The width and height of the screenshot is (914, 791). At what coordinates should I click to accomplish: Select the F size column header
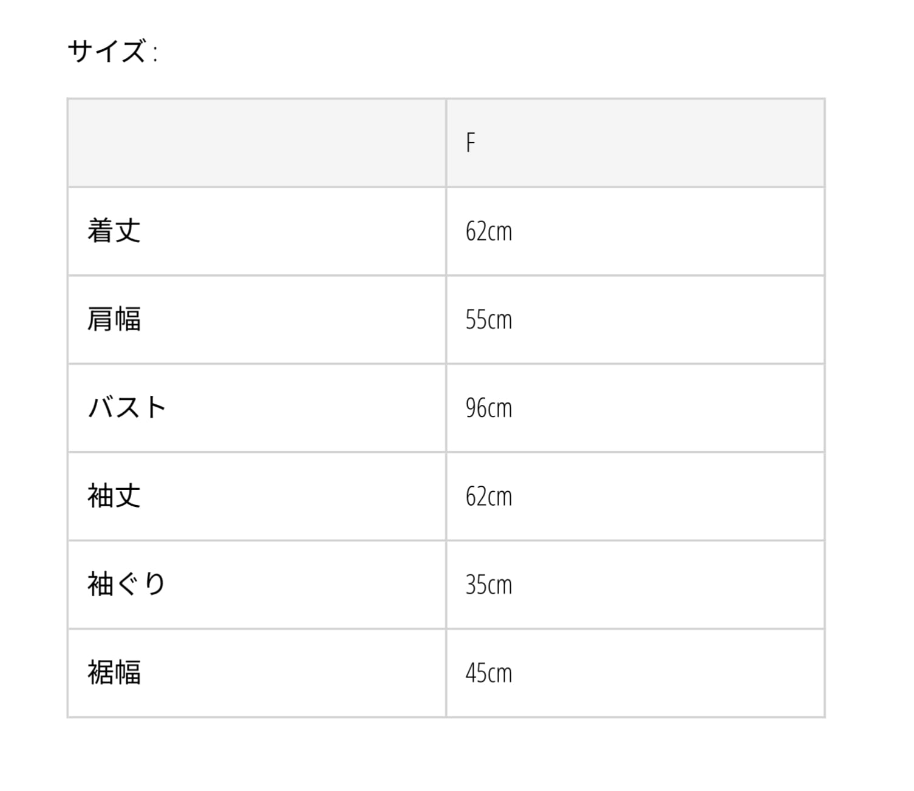coord(470,143)
